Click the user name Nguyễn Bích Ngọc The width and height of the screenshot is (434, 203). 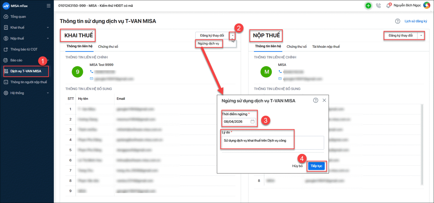pos(407,5)
